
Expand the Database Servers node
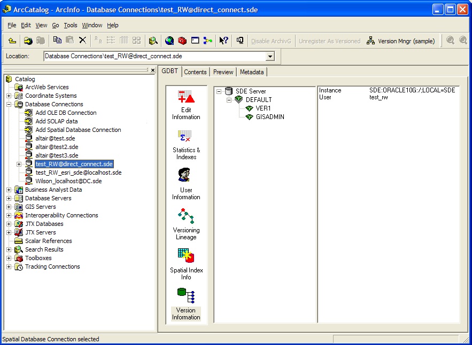pyautogui.click(x=9, y=199)
